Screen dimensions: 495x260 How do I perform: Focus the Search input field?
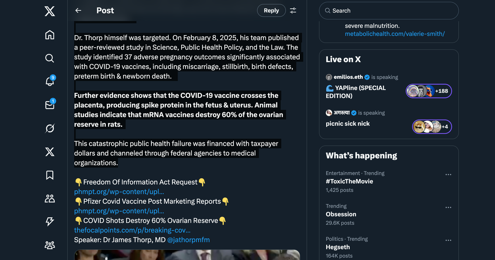pyautogui.click(x=389, y=11)
